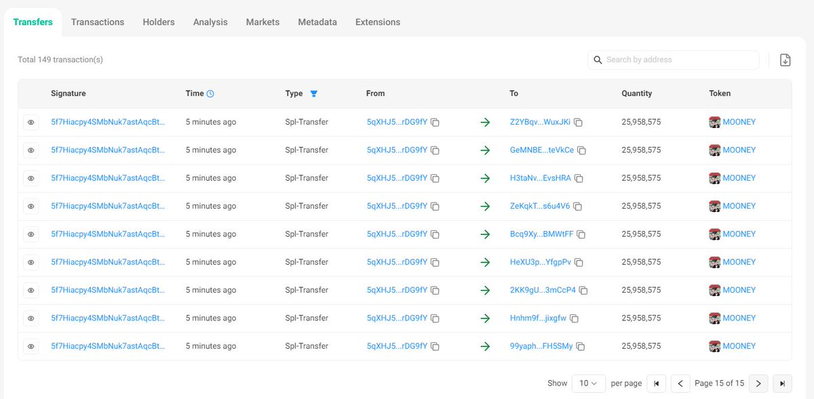The height and width of the screenshot is (399, 814).
Task: Copy sender address in ZeKqkT...s6u4V6 row
Action: [435, 207]
